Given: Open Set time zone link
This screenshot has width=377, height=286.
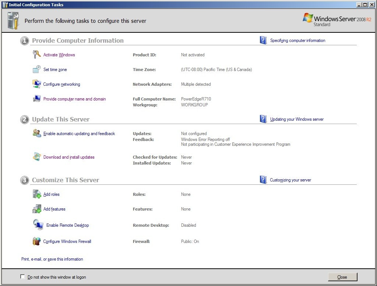Looking at the screenshot, I should (55, 70).
